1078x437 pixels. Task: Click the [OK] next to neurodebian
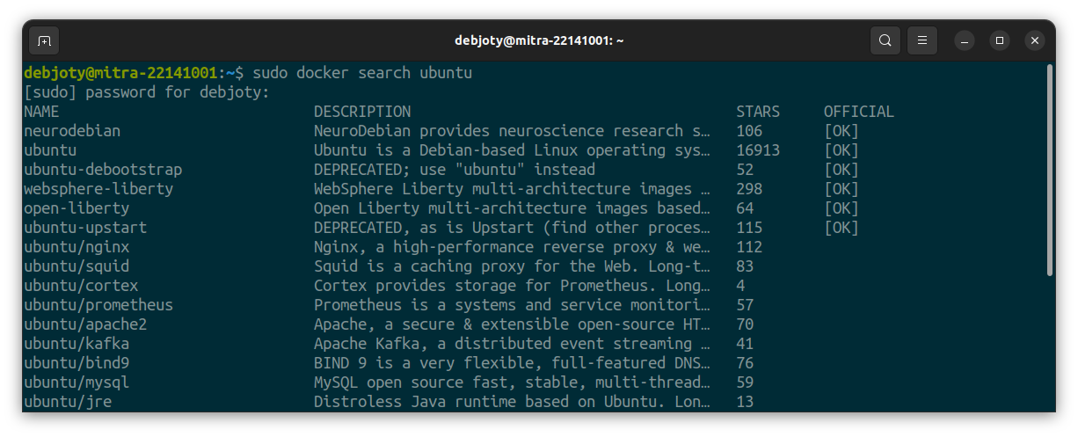tap(841, 131)
